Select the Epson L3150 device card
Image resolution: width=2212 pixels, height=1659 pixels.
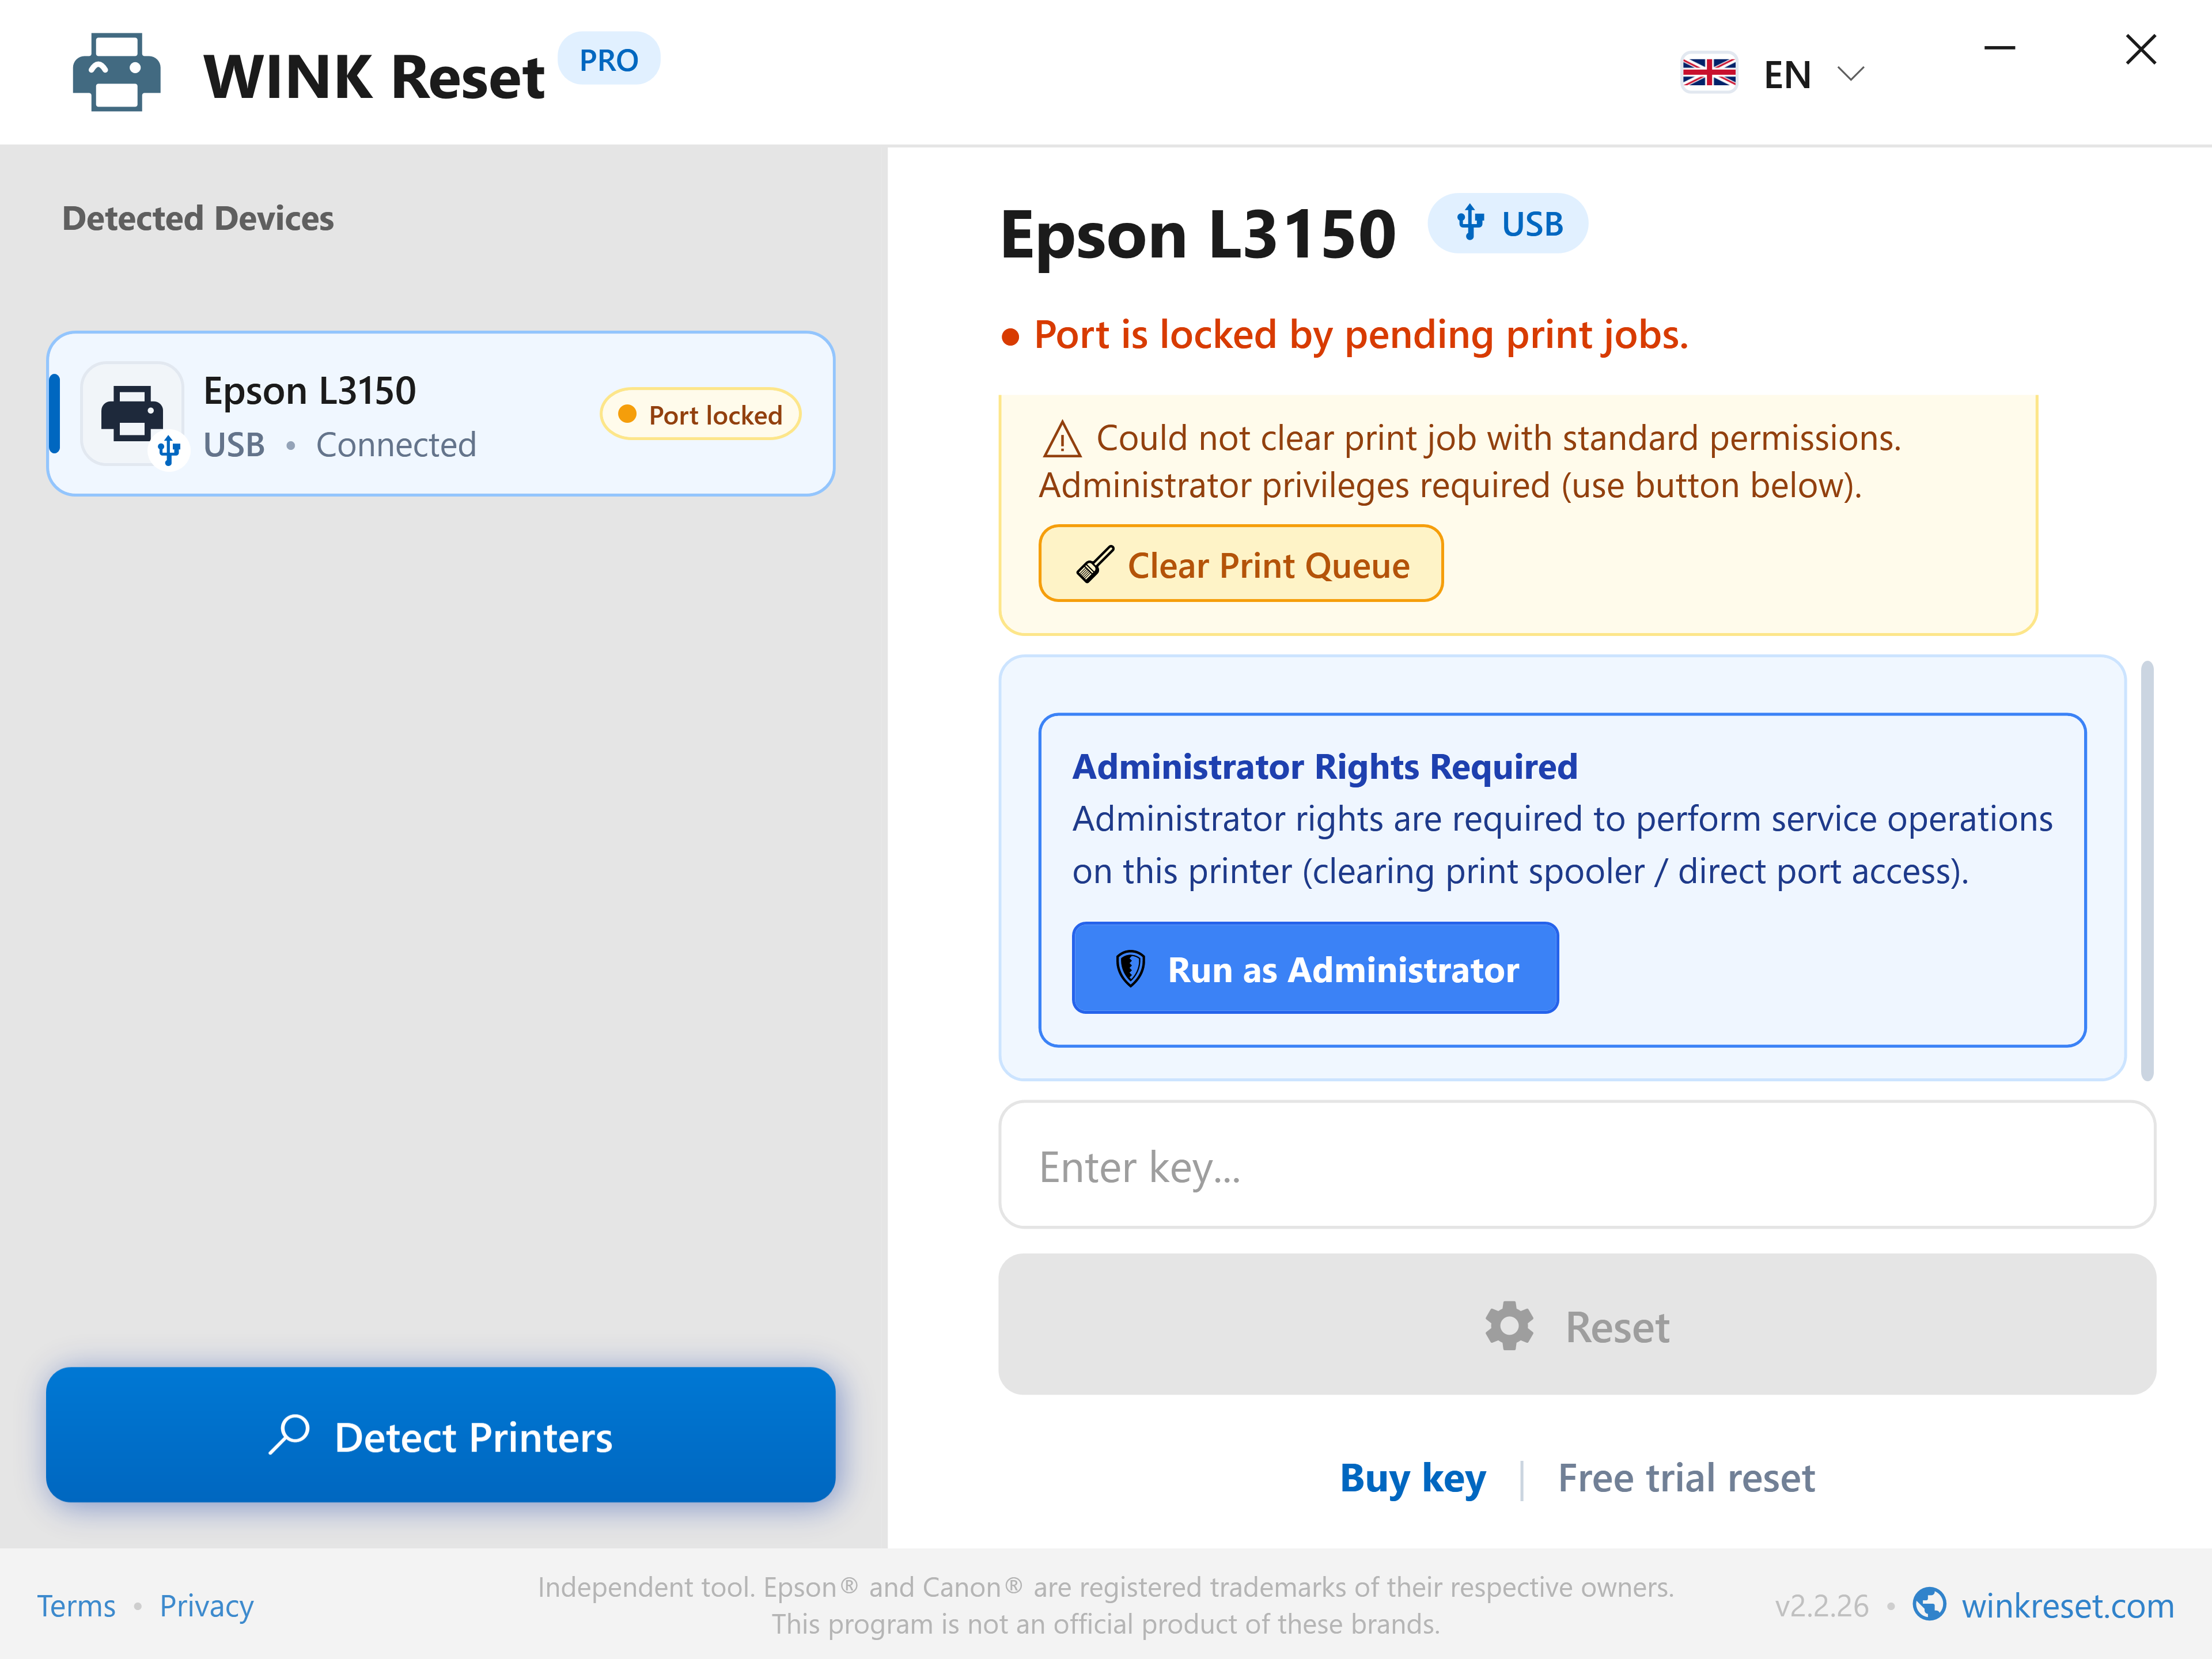pyautogui.click(x=441, y=414)
